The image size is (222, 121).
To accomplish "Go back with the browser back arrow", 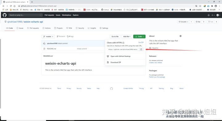I will pos(3,6).
